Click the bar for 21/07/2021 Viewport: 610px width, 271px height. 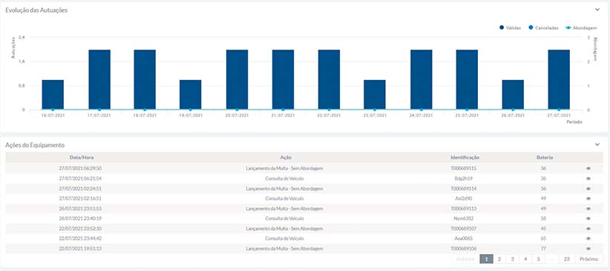click(283, 79)
